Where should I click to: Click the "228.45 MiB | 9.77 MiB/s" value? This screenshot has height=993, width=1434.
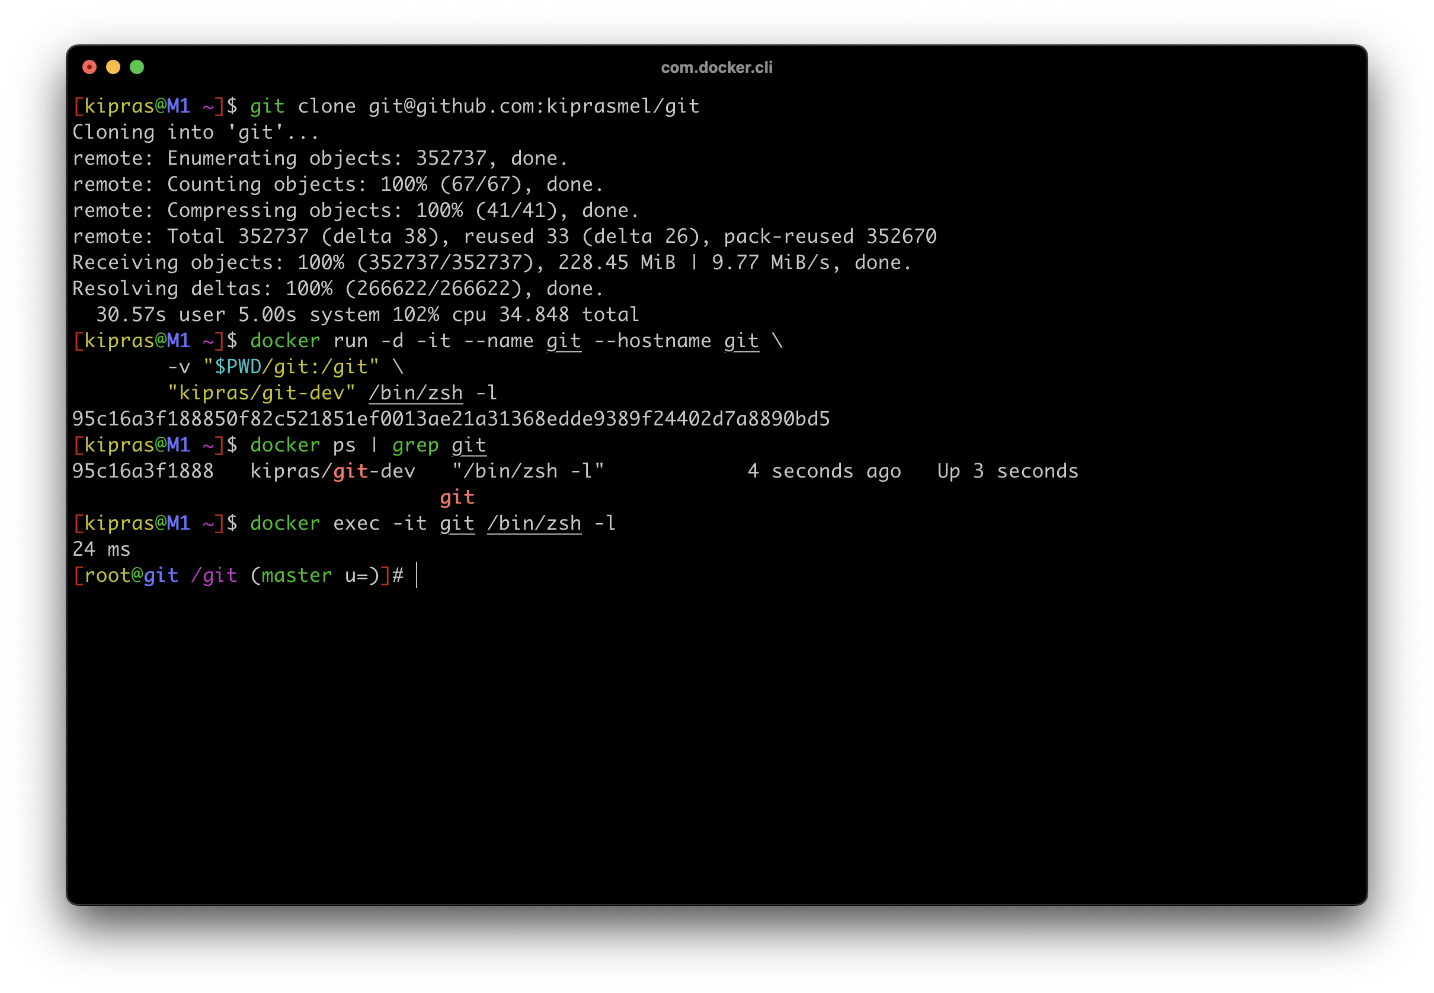[x=694, y=262]
